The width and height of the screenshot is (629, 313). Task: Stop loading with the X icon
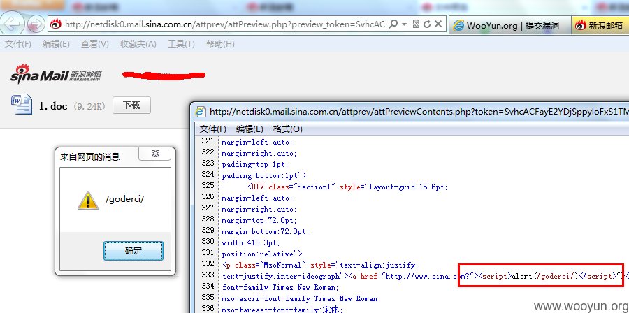pos(438,24)
